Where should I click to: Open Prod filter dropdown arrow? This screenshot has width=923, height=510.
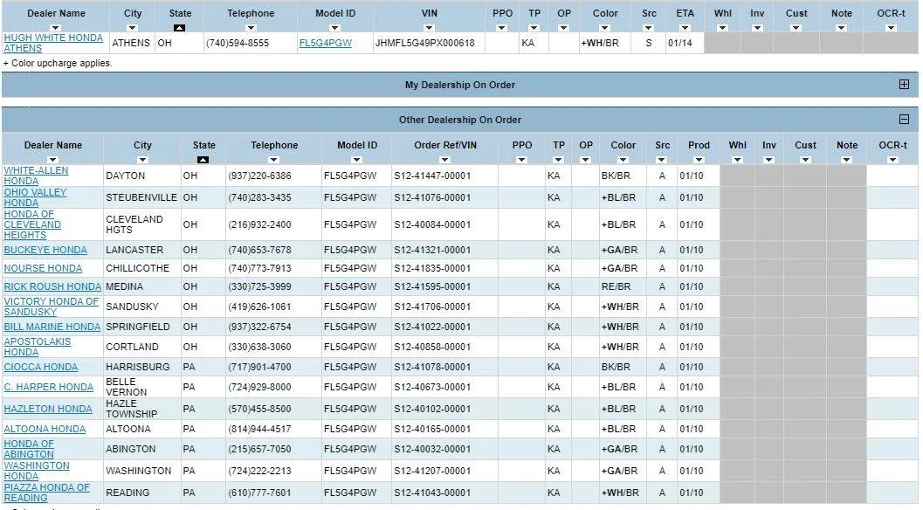coord(698,160)
